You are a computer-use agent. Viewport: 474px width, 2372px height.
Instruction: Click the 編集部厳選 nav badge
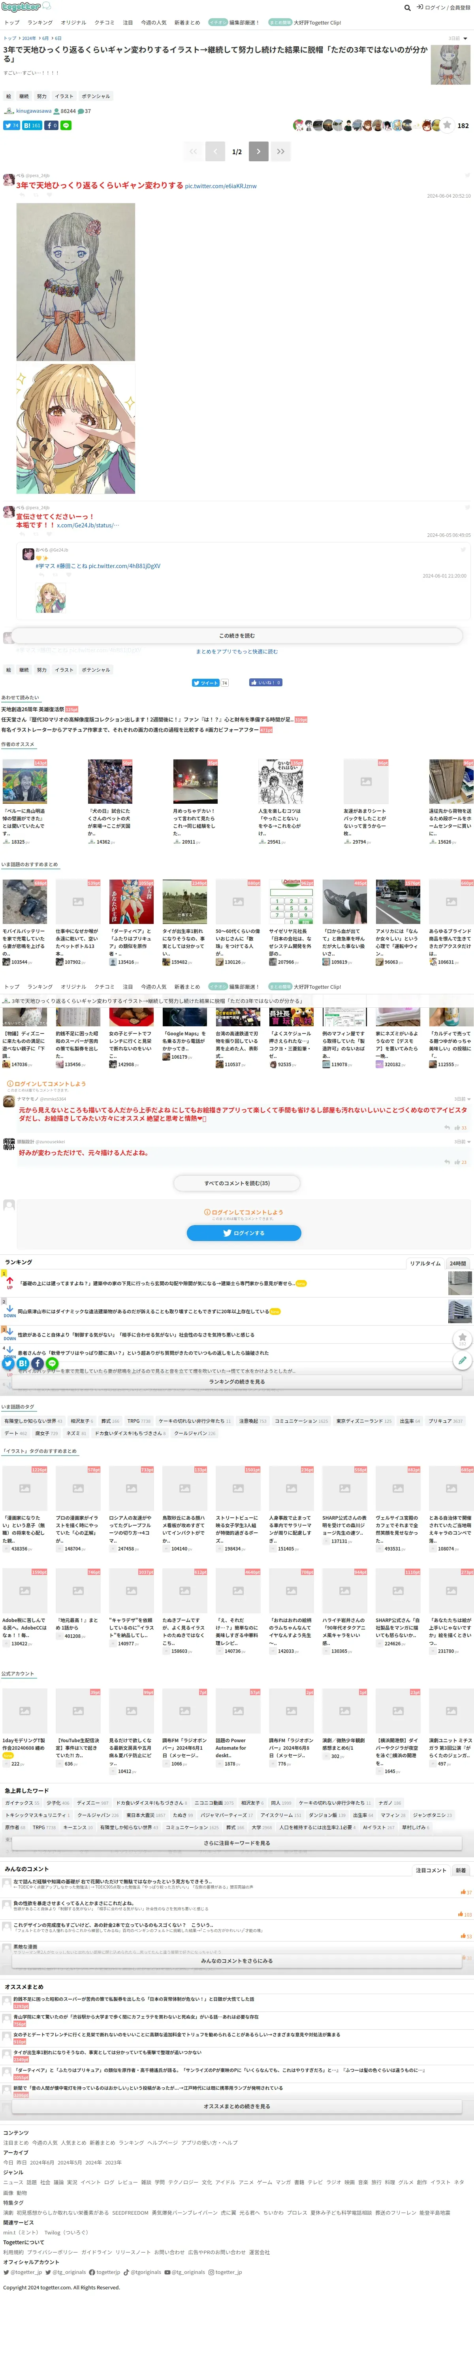pyautogui.click(x=233, y=22)
